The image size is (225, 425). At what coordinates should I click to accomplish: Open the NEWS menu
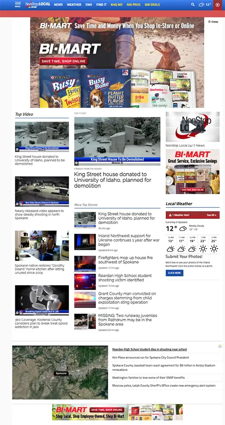pyautogui.click(x=58, y=5)
